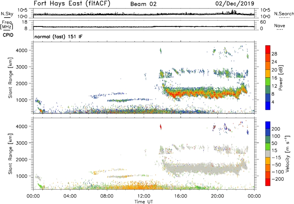Click Power [dB] colorbar title
Viewport: 294px width, 204px height.
pos(281,78)
